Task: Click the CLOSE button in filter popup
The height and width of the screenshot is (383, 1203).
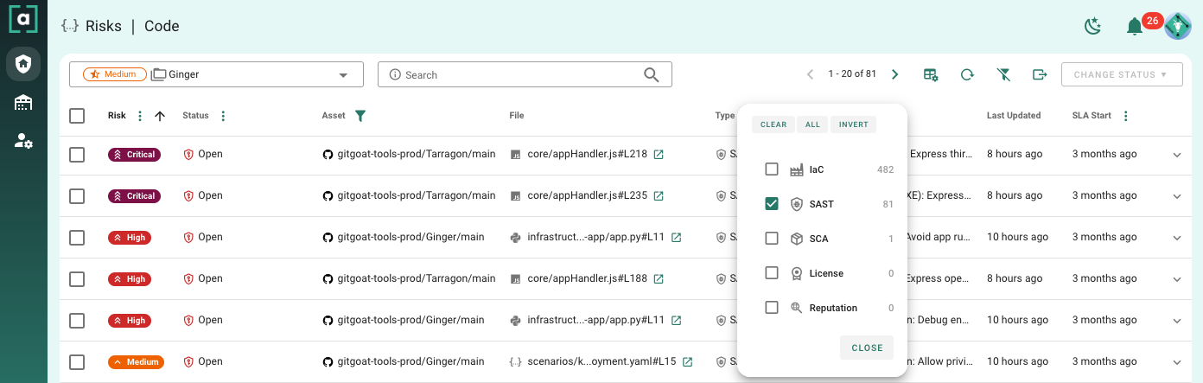Action: [867, 348]
